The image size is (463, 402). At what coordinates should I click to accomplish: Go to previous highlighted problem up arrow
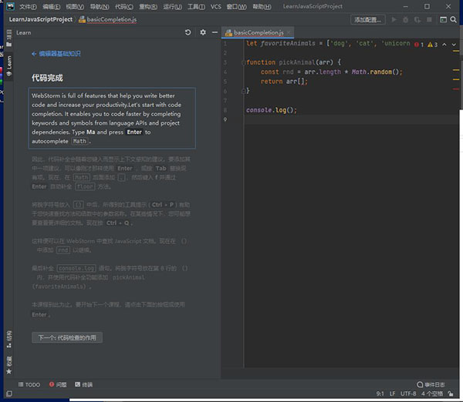pyautogui.click(x=444, y=45)
